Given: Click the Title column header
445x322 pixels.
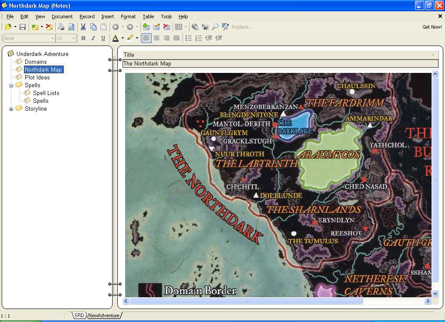Looking at the screenshot, I should pyautogui.click(x=280, y=55).
